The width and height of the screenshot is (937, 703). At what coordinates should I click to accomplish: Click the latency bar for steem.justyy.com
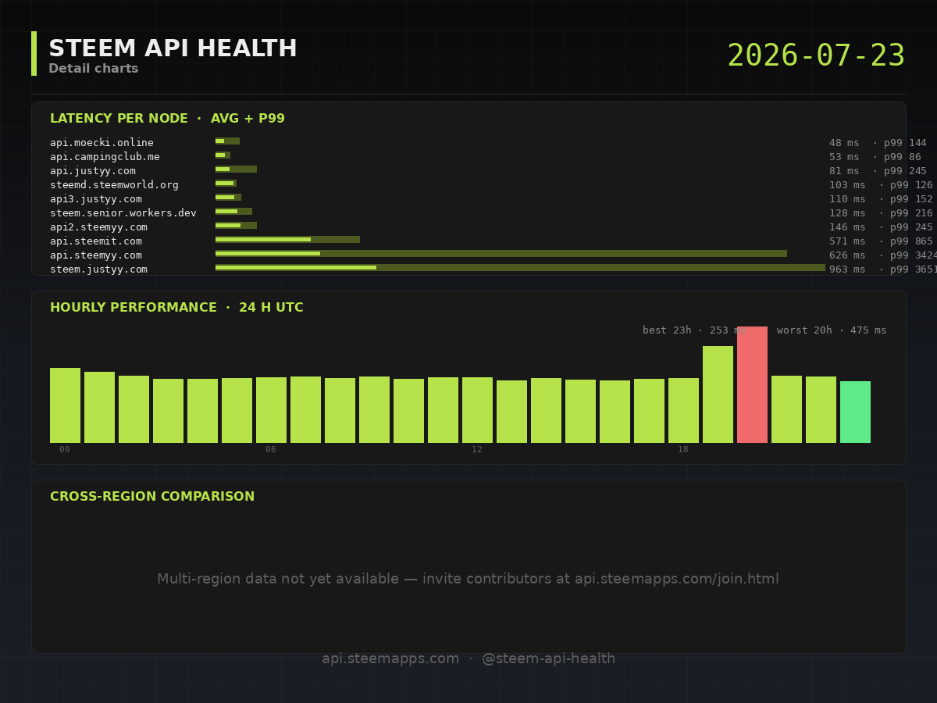[520, 268]
